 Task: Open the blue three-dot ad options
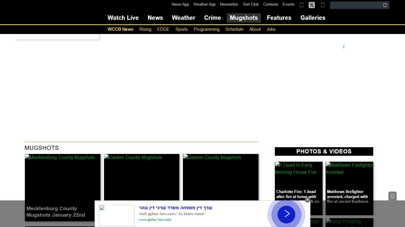point(344,47)
